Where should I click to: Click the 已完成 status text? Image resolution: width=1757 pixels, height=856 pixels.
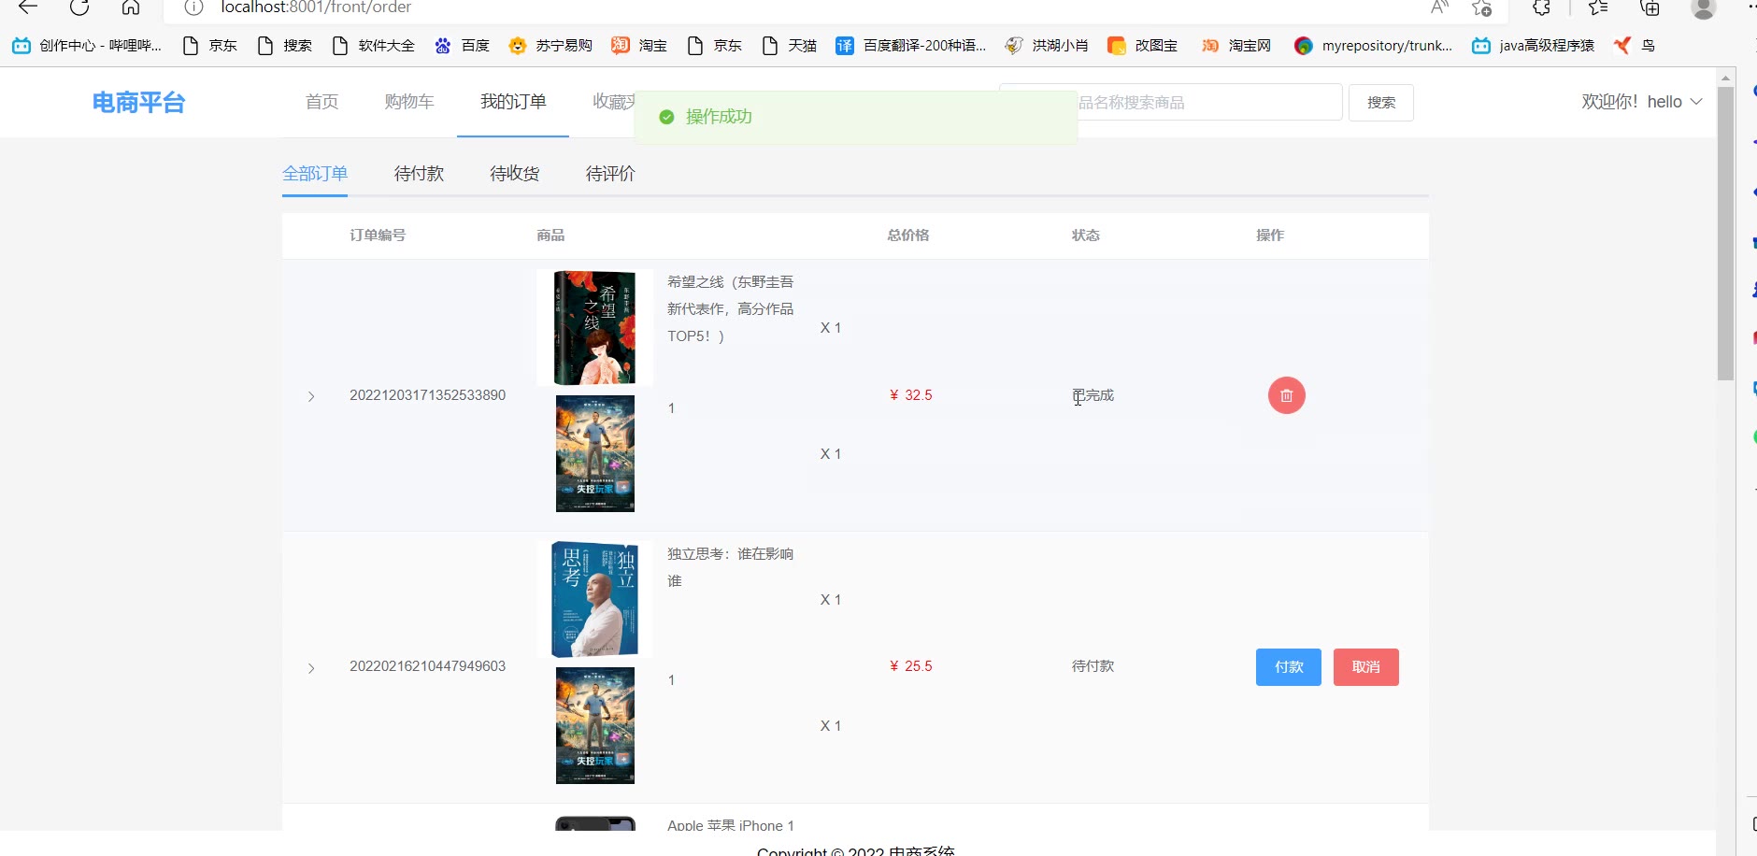pos(1093,395)
